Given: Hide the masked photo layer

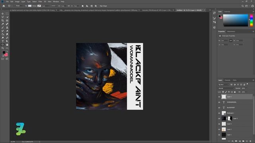Looking at the screenshot, I should (219, 118).
